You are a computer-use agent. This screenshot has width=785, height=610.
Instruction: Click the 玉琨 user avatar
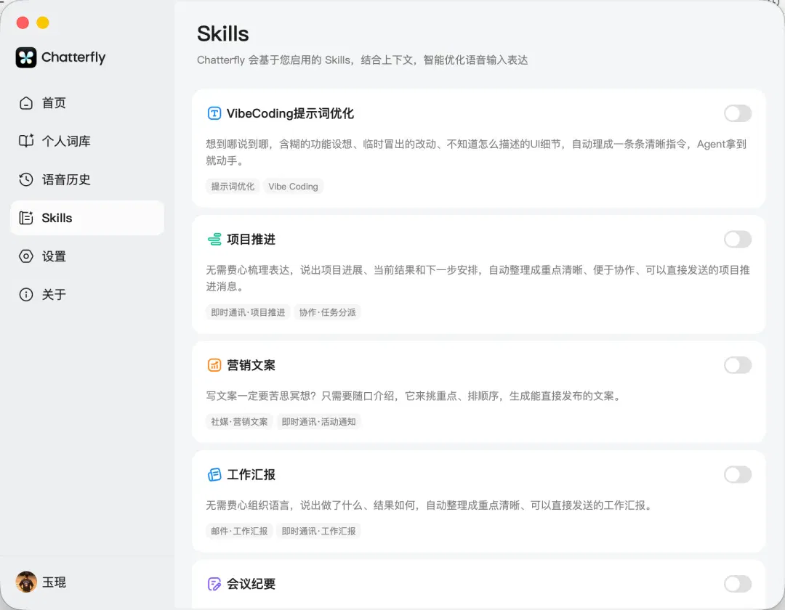tap(26, 582)
